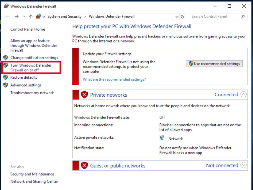Click the up one level arrow
Image resolution: width=253 pixels, height=190 pixels.
[31, 17]
